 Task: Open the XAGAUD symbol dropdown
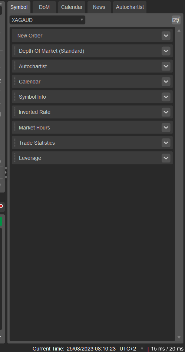47,20
